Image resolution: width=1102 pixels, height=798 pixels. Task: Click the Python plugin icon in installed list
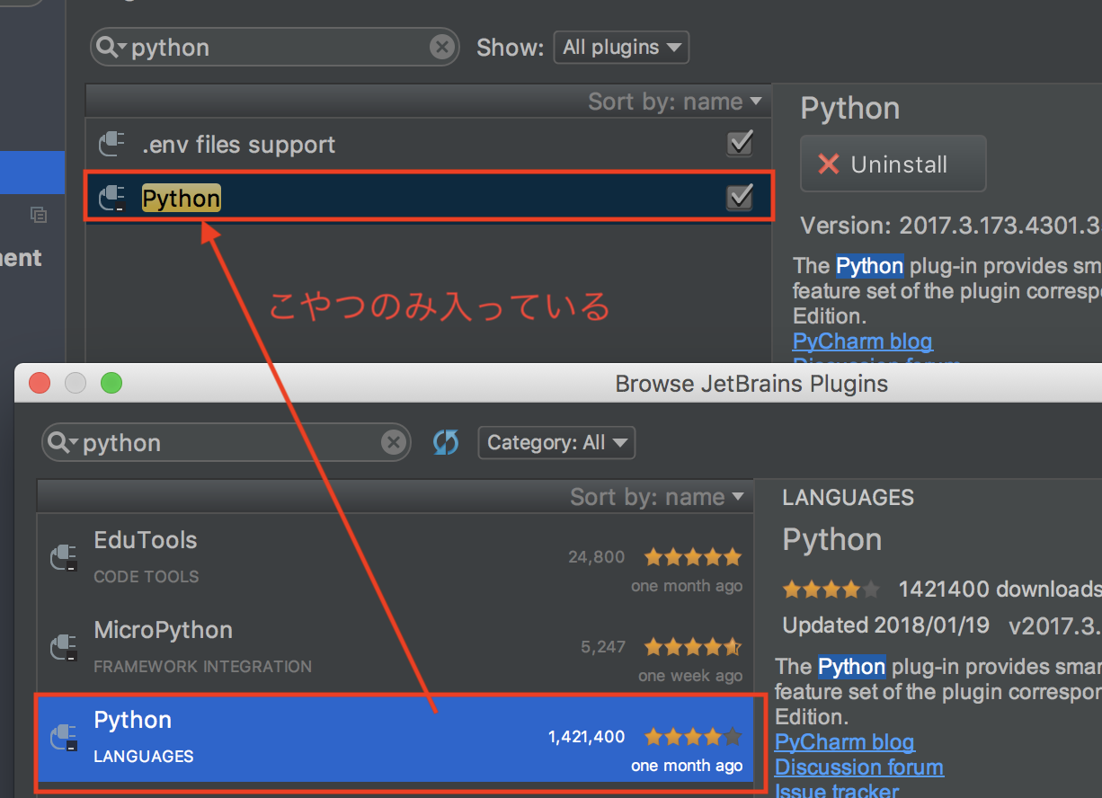point(112,199)
